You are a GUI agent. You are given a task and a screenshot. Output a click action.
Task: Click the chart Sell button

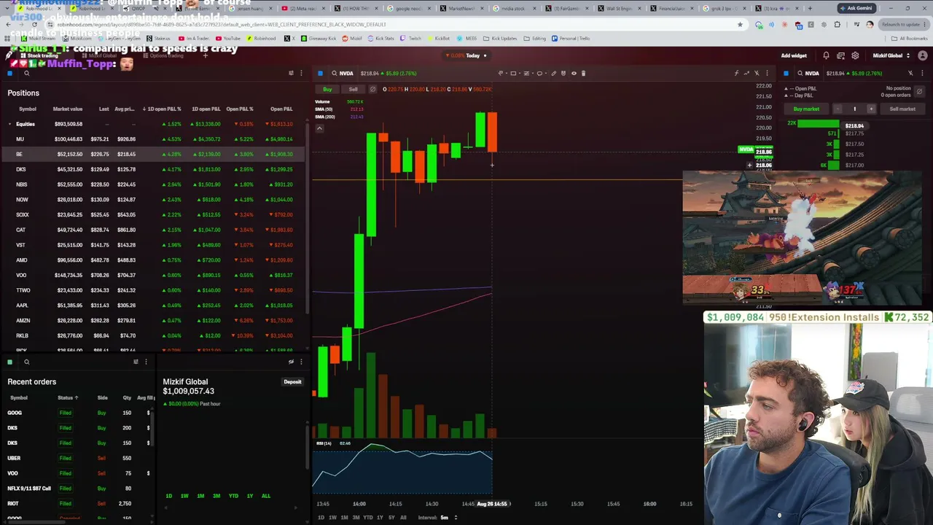pyautogui.click(x=353, y=89)
